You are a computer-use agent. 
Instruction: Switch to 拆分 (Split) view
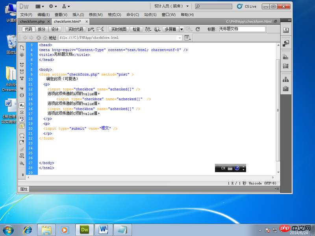(x=42, y=29)
